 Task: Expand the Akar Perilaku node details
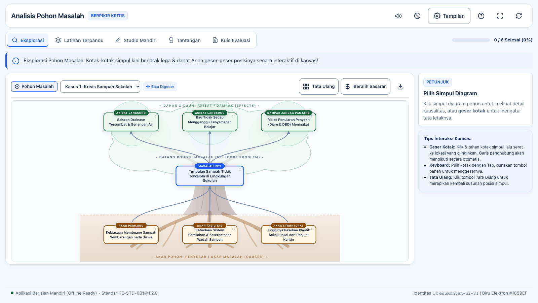pyautogui.click(x=131, y=234)
